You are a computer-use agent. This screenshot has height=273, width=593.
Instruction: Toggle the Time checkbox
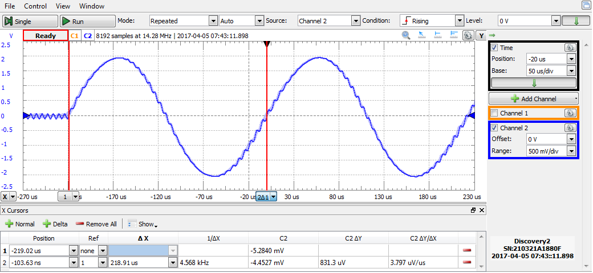click(x=494, y=48)
